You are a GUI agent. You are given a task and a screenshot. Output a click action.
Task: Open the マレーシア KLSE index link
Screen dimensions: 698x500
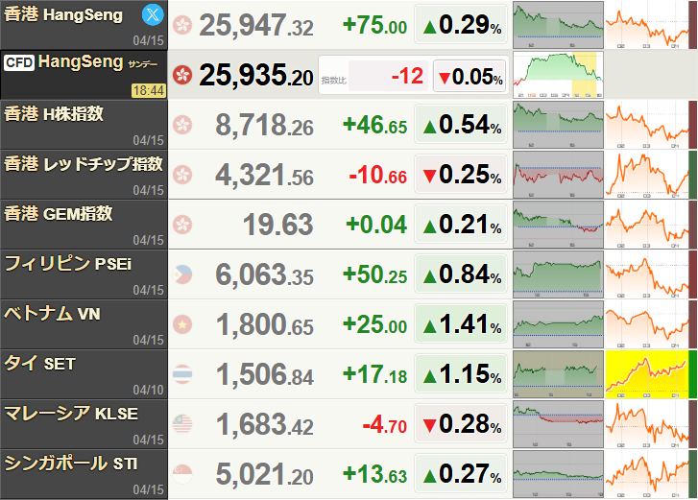coord(71,414)
